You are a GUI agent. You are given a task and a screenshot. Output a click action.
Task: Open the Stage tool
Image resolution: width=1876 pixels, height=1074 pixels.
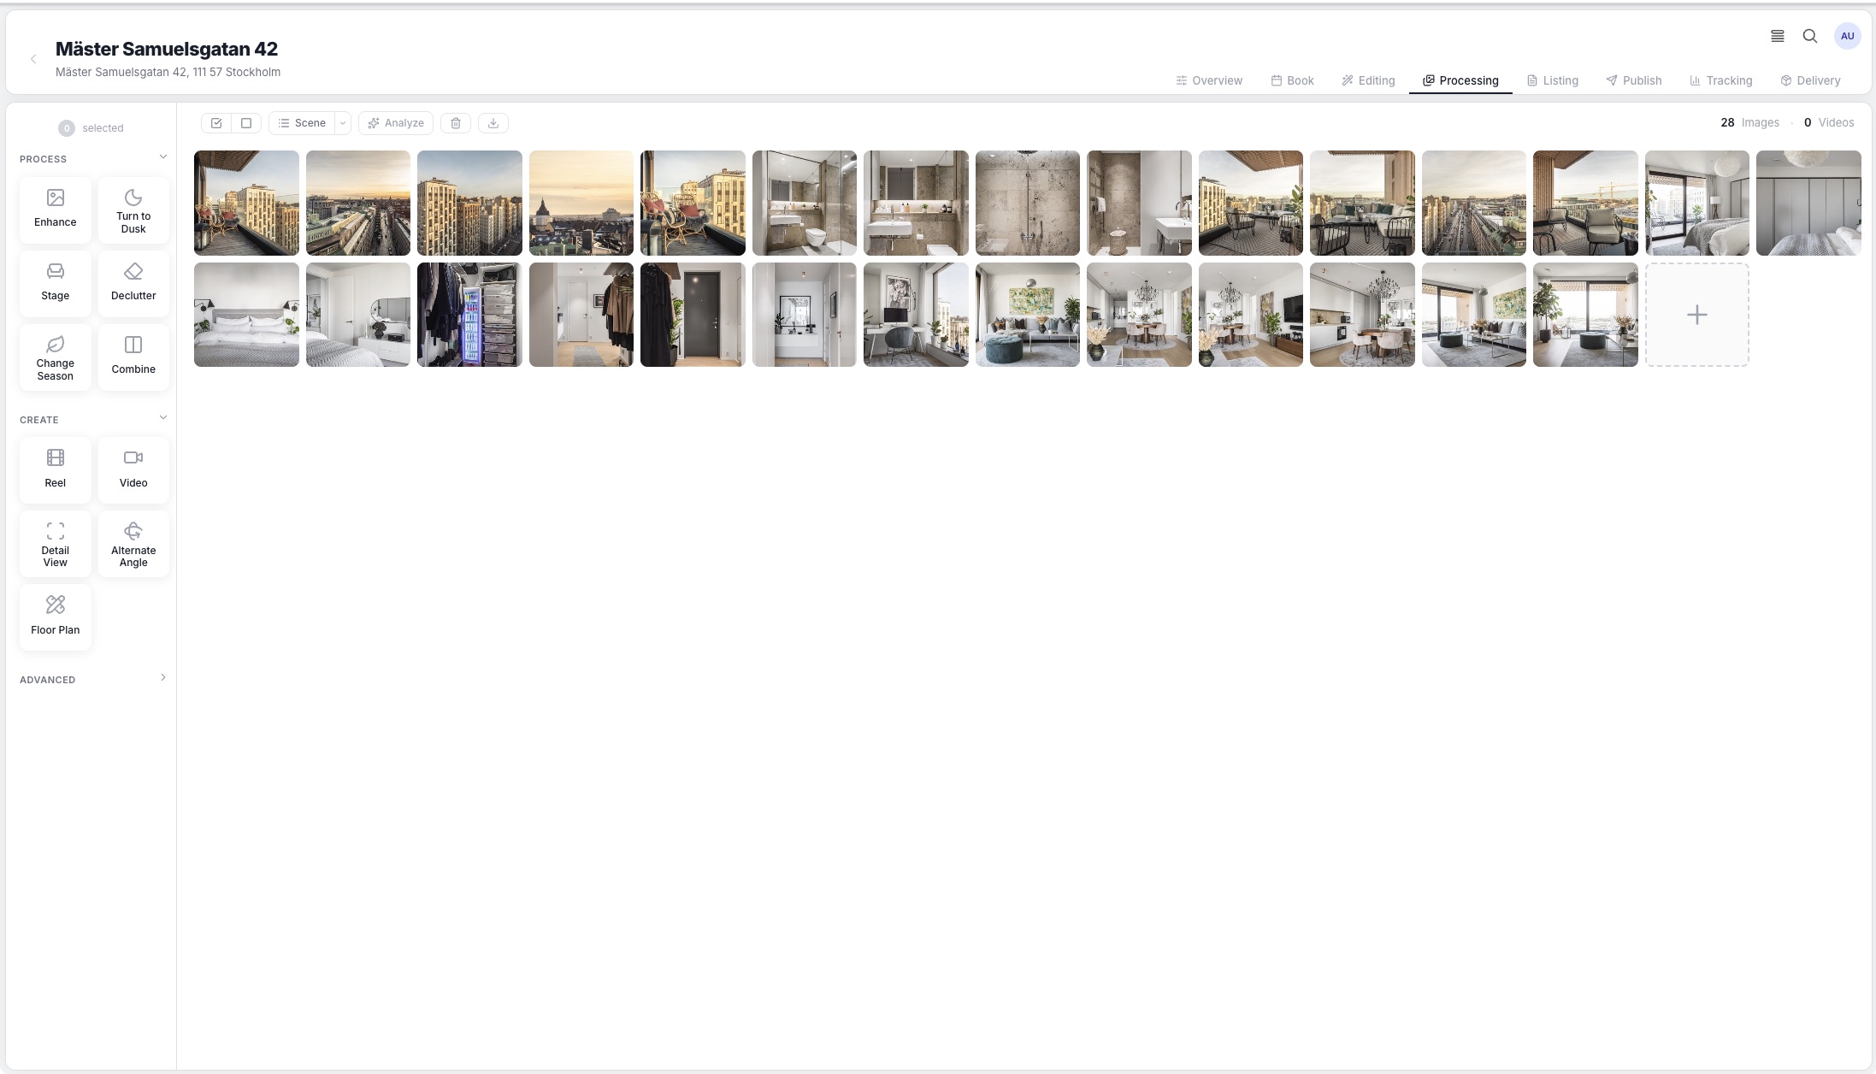(x=56, y=283)
